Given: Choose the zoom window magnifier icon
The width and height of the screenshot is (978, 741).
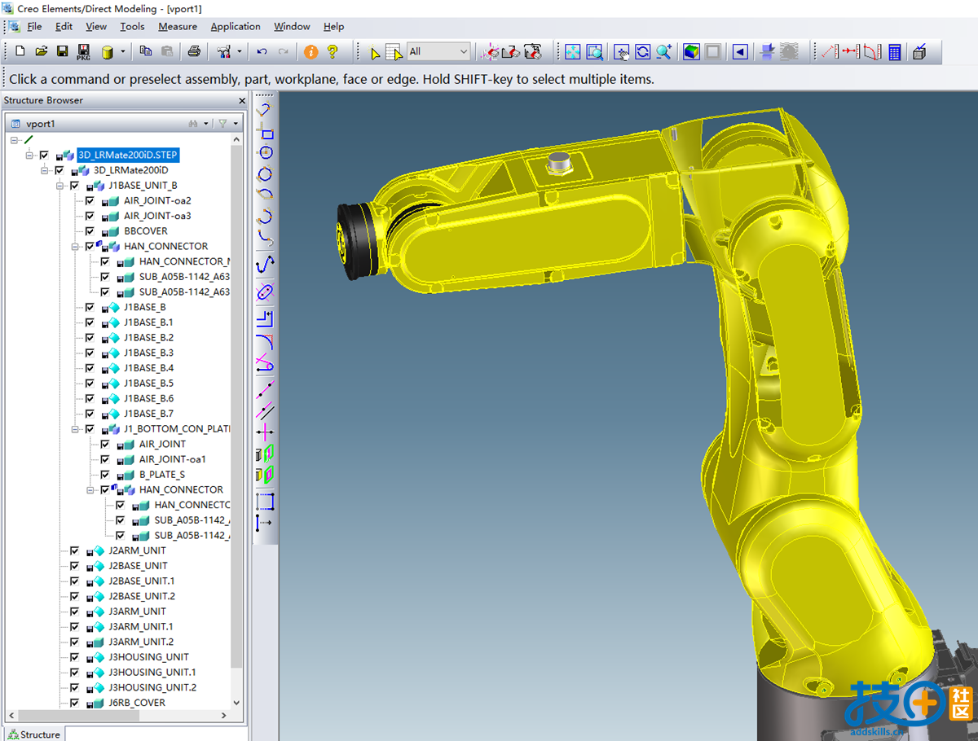Looking at the screenshot, I should (x=594, y=51).
